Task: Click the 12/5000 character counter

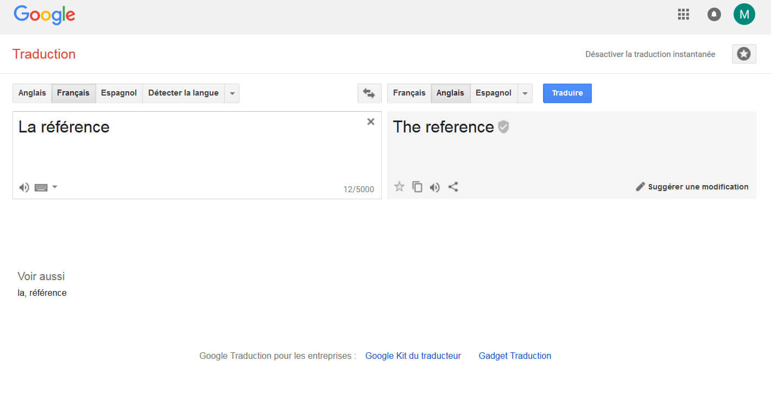Action: [358, 189]
